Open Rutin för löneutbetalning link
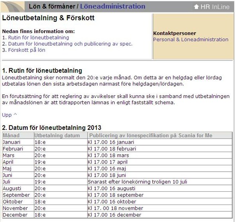Image resolution: width=235 pixels, height=222 pixels. click(x=38, y=38)
